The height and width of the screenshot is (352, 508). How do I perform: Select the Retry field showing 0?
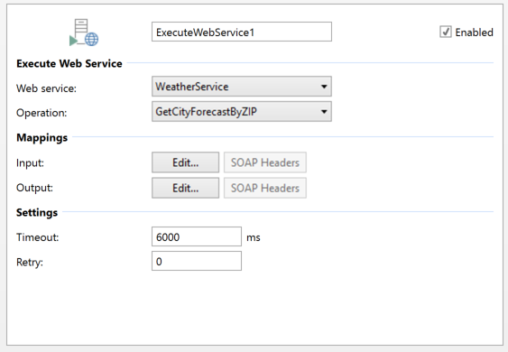tap(197, 261)
